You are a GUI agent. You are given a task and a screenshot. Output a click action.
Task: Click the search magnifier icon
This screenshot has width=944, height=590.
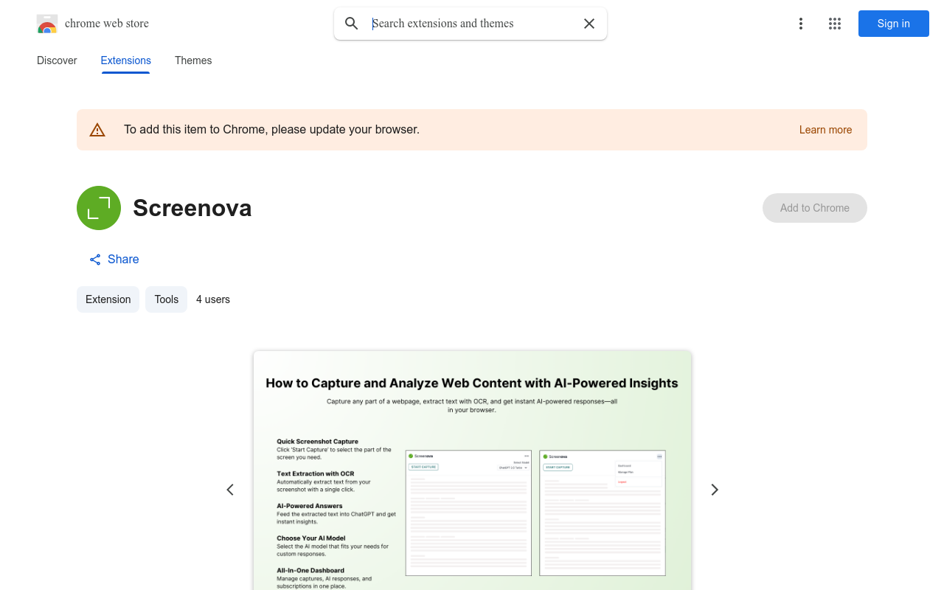[352, 24]
